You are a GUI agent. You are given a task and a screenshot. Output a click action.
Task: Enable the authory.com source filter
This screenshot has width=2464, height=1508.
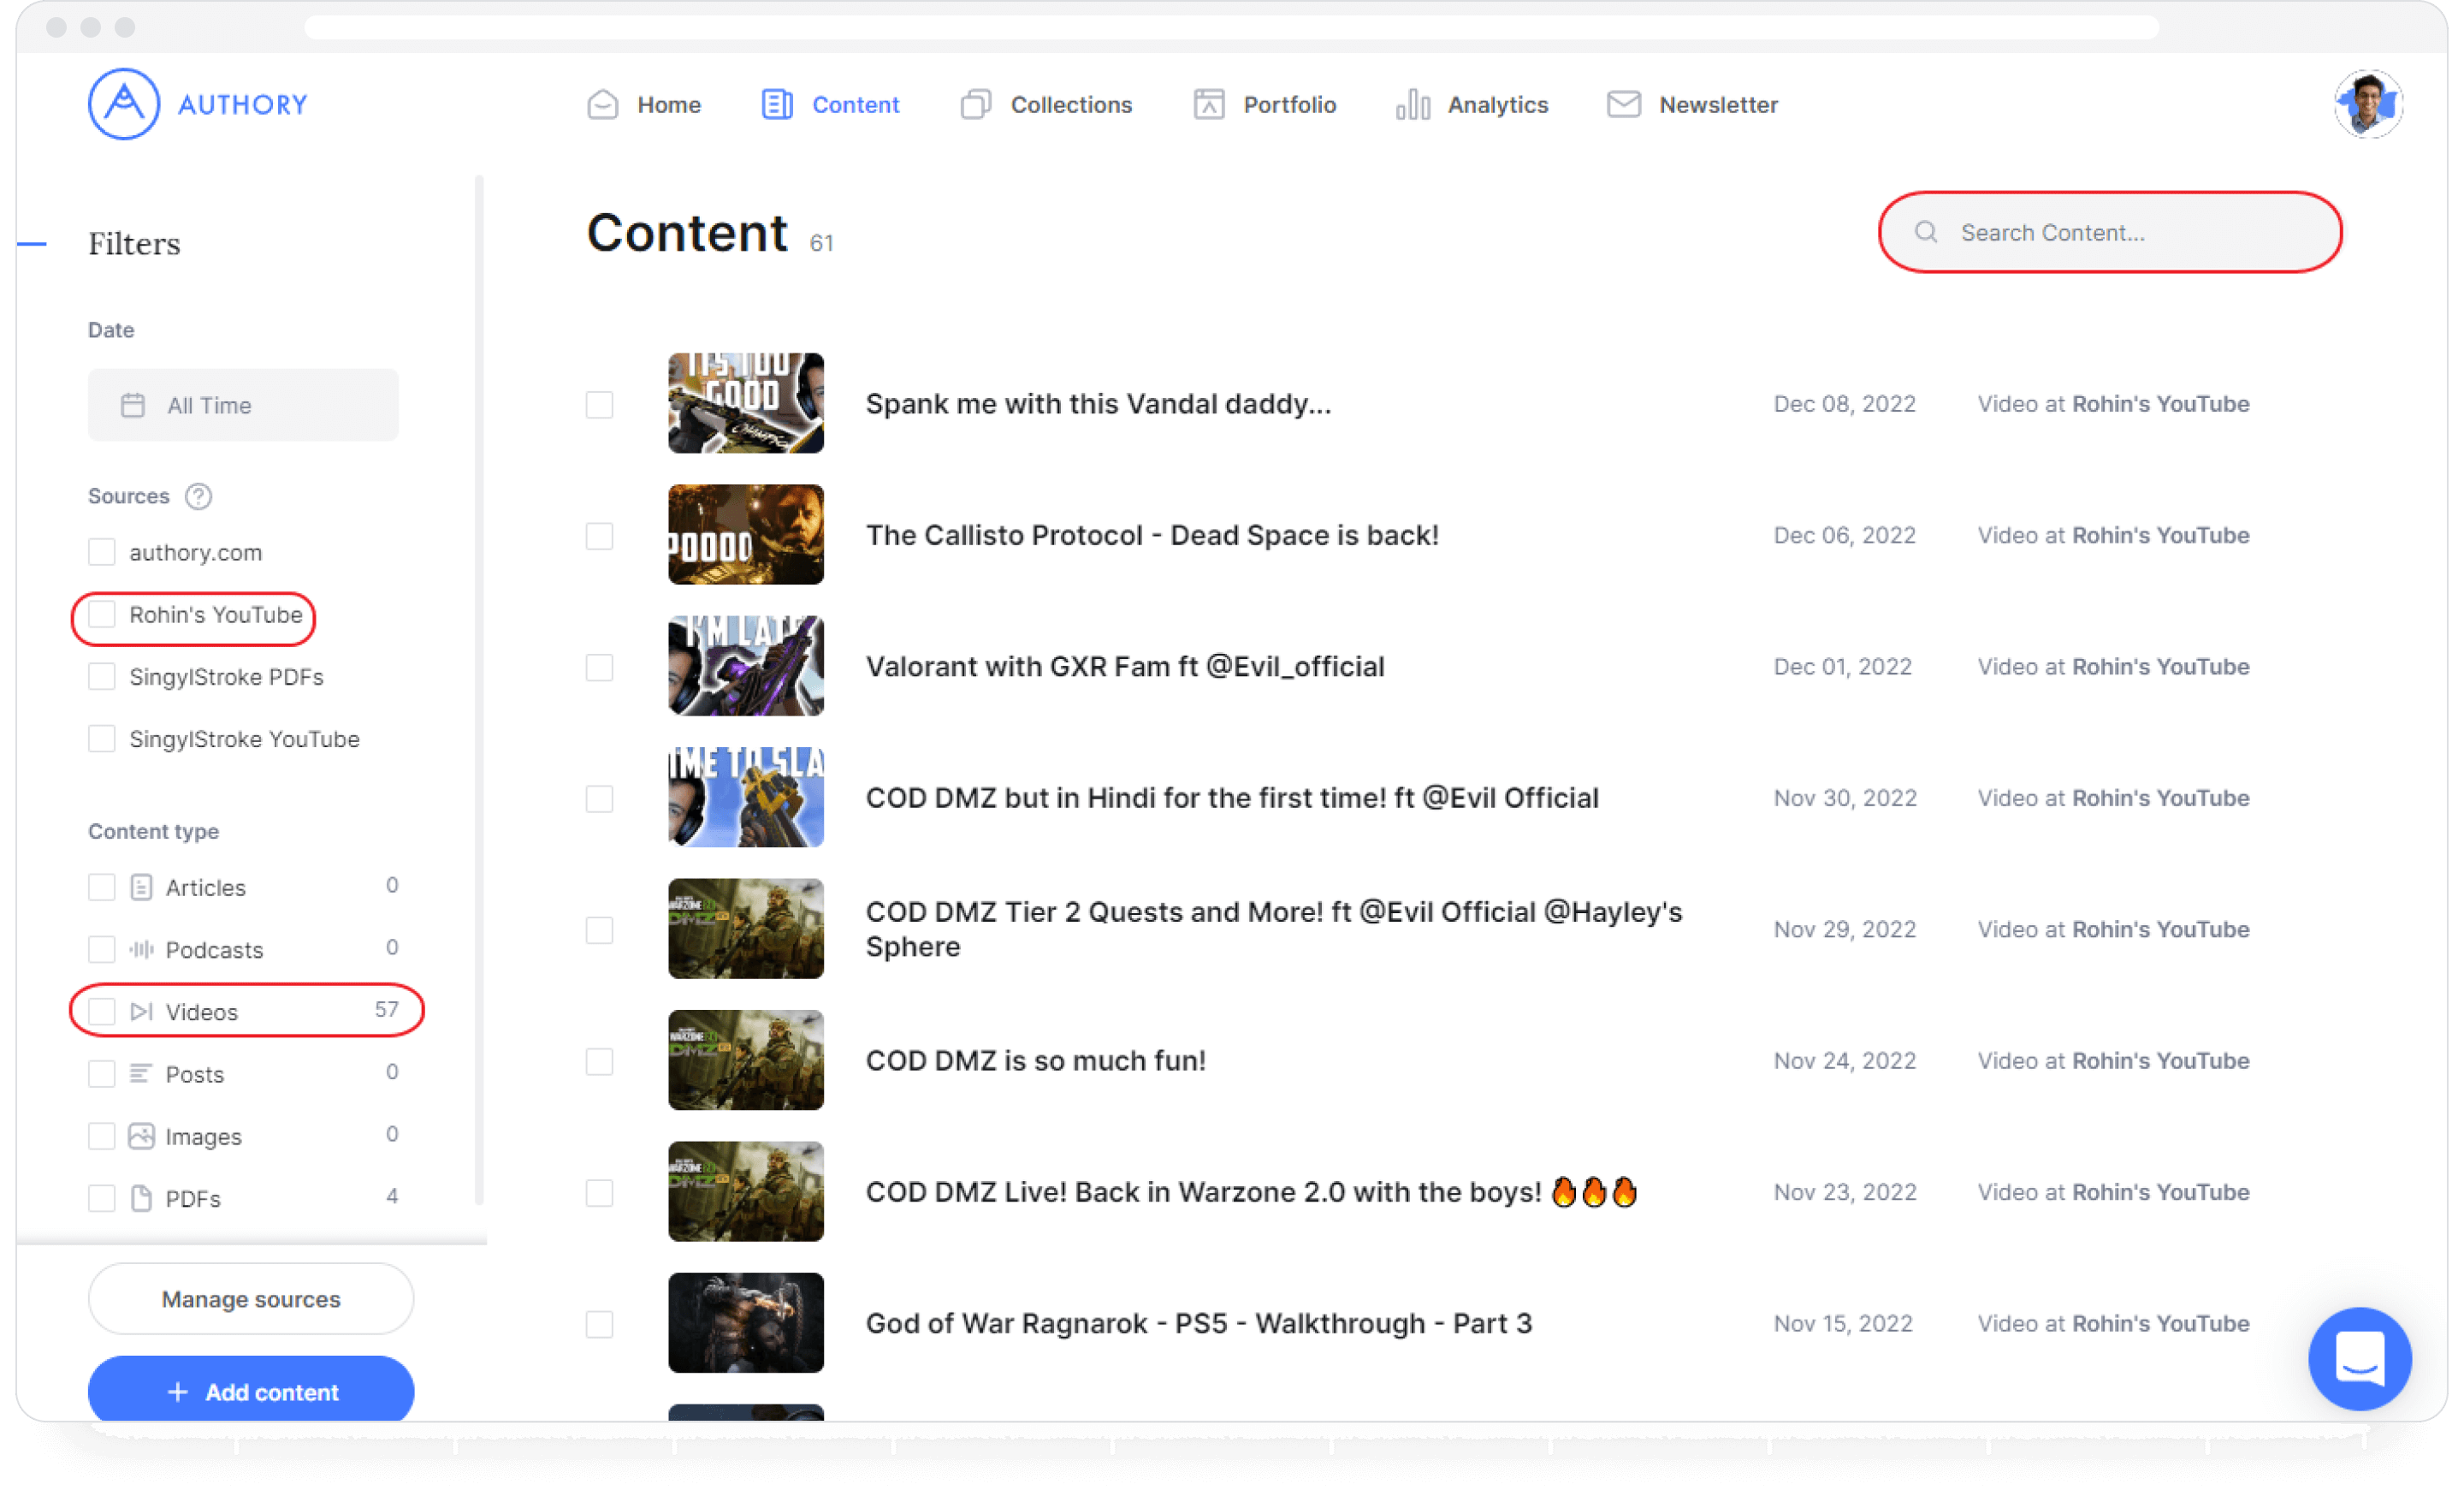coord(101,551)
